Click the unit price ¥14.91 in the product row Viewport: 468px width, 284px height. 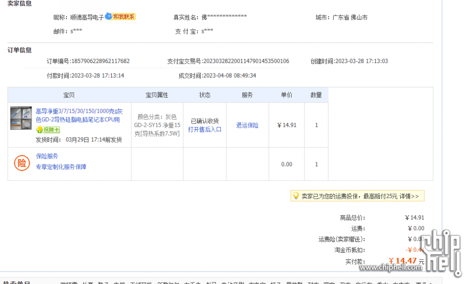(286, 125)
